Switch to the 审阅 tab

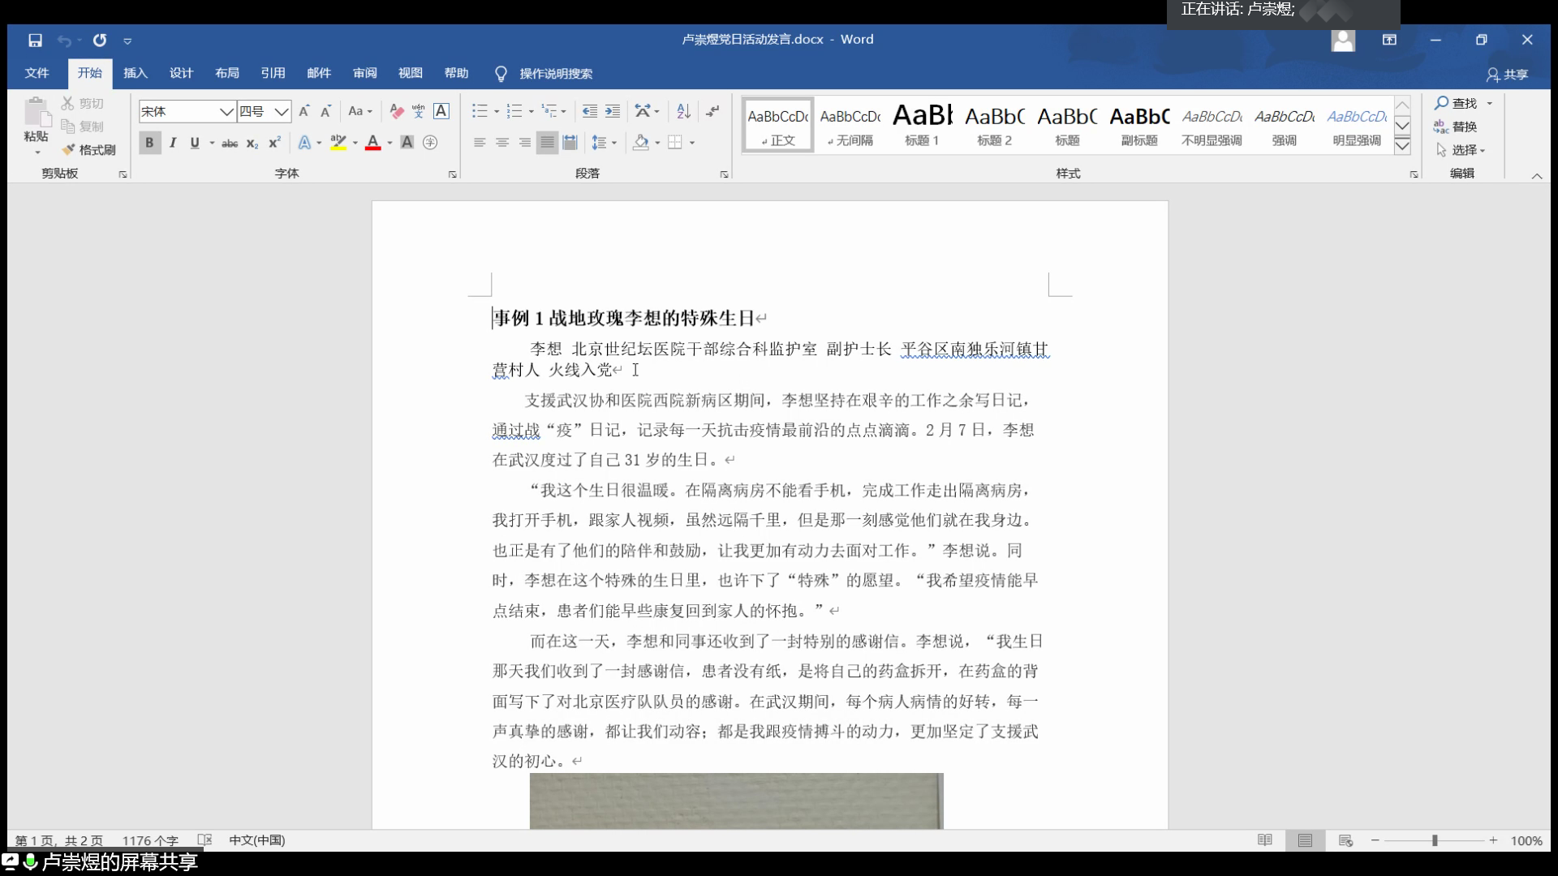(x=364, y=73)
